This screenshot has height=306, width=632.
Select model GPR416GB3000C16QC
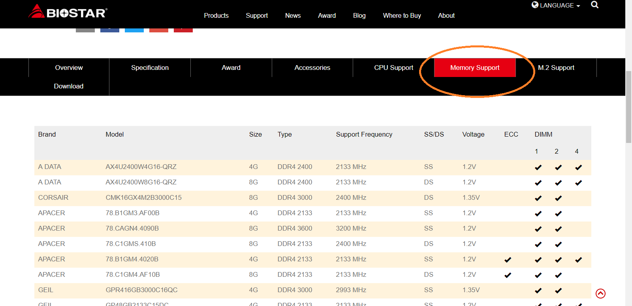tap(141, 290)
